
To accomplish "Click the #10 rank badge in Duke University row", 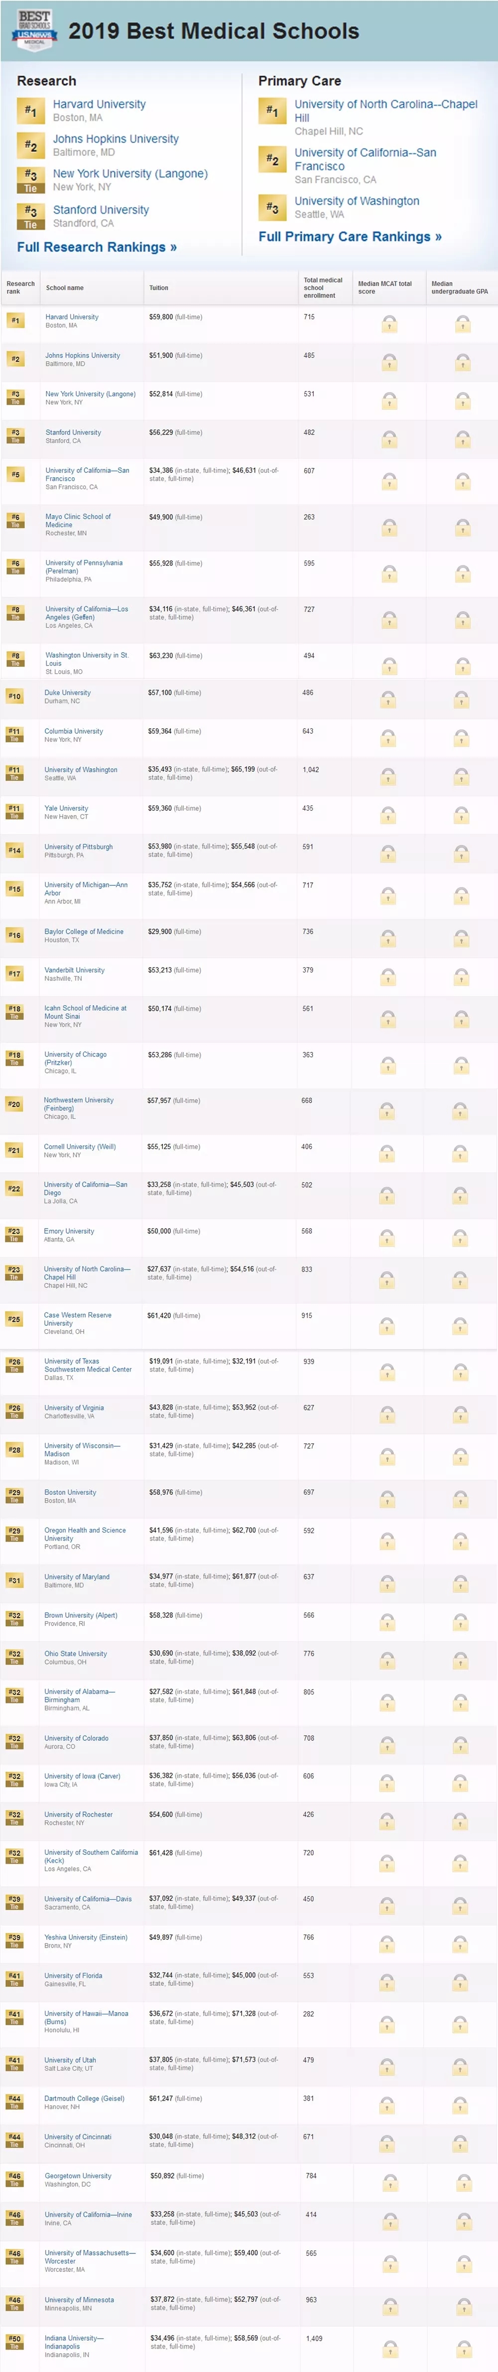I will (15, 696).
